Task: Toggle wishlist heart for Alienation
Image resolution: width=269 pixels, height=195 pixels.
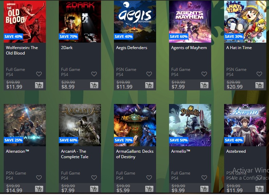Action: pos(39,178)
